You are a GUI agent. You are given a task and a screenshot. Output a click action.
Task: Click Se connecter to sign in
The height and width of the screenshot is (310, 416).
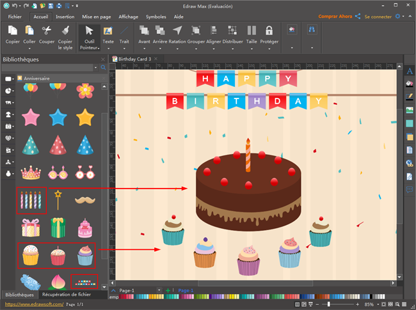click(x=378, y=16)
